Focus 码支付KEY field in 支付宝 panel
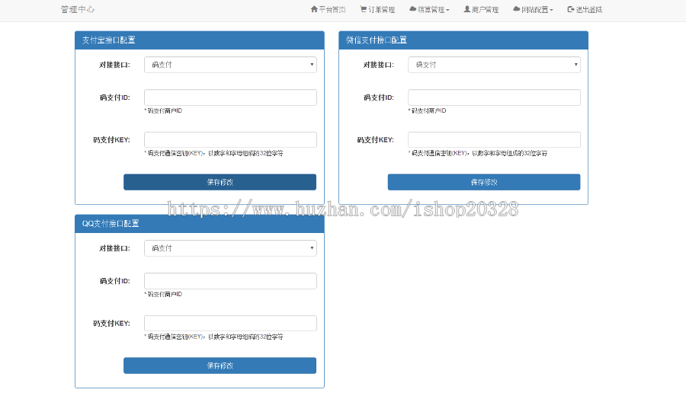This screenshot has width=686, height=415. (230, 140)
